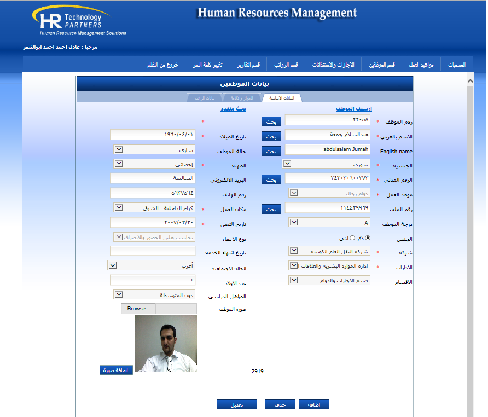Open the الحالة الاجتماعية marital status dropdown
This screenshot has height=417, width=488.
tap(113, 265)
